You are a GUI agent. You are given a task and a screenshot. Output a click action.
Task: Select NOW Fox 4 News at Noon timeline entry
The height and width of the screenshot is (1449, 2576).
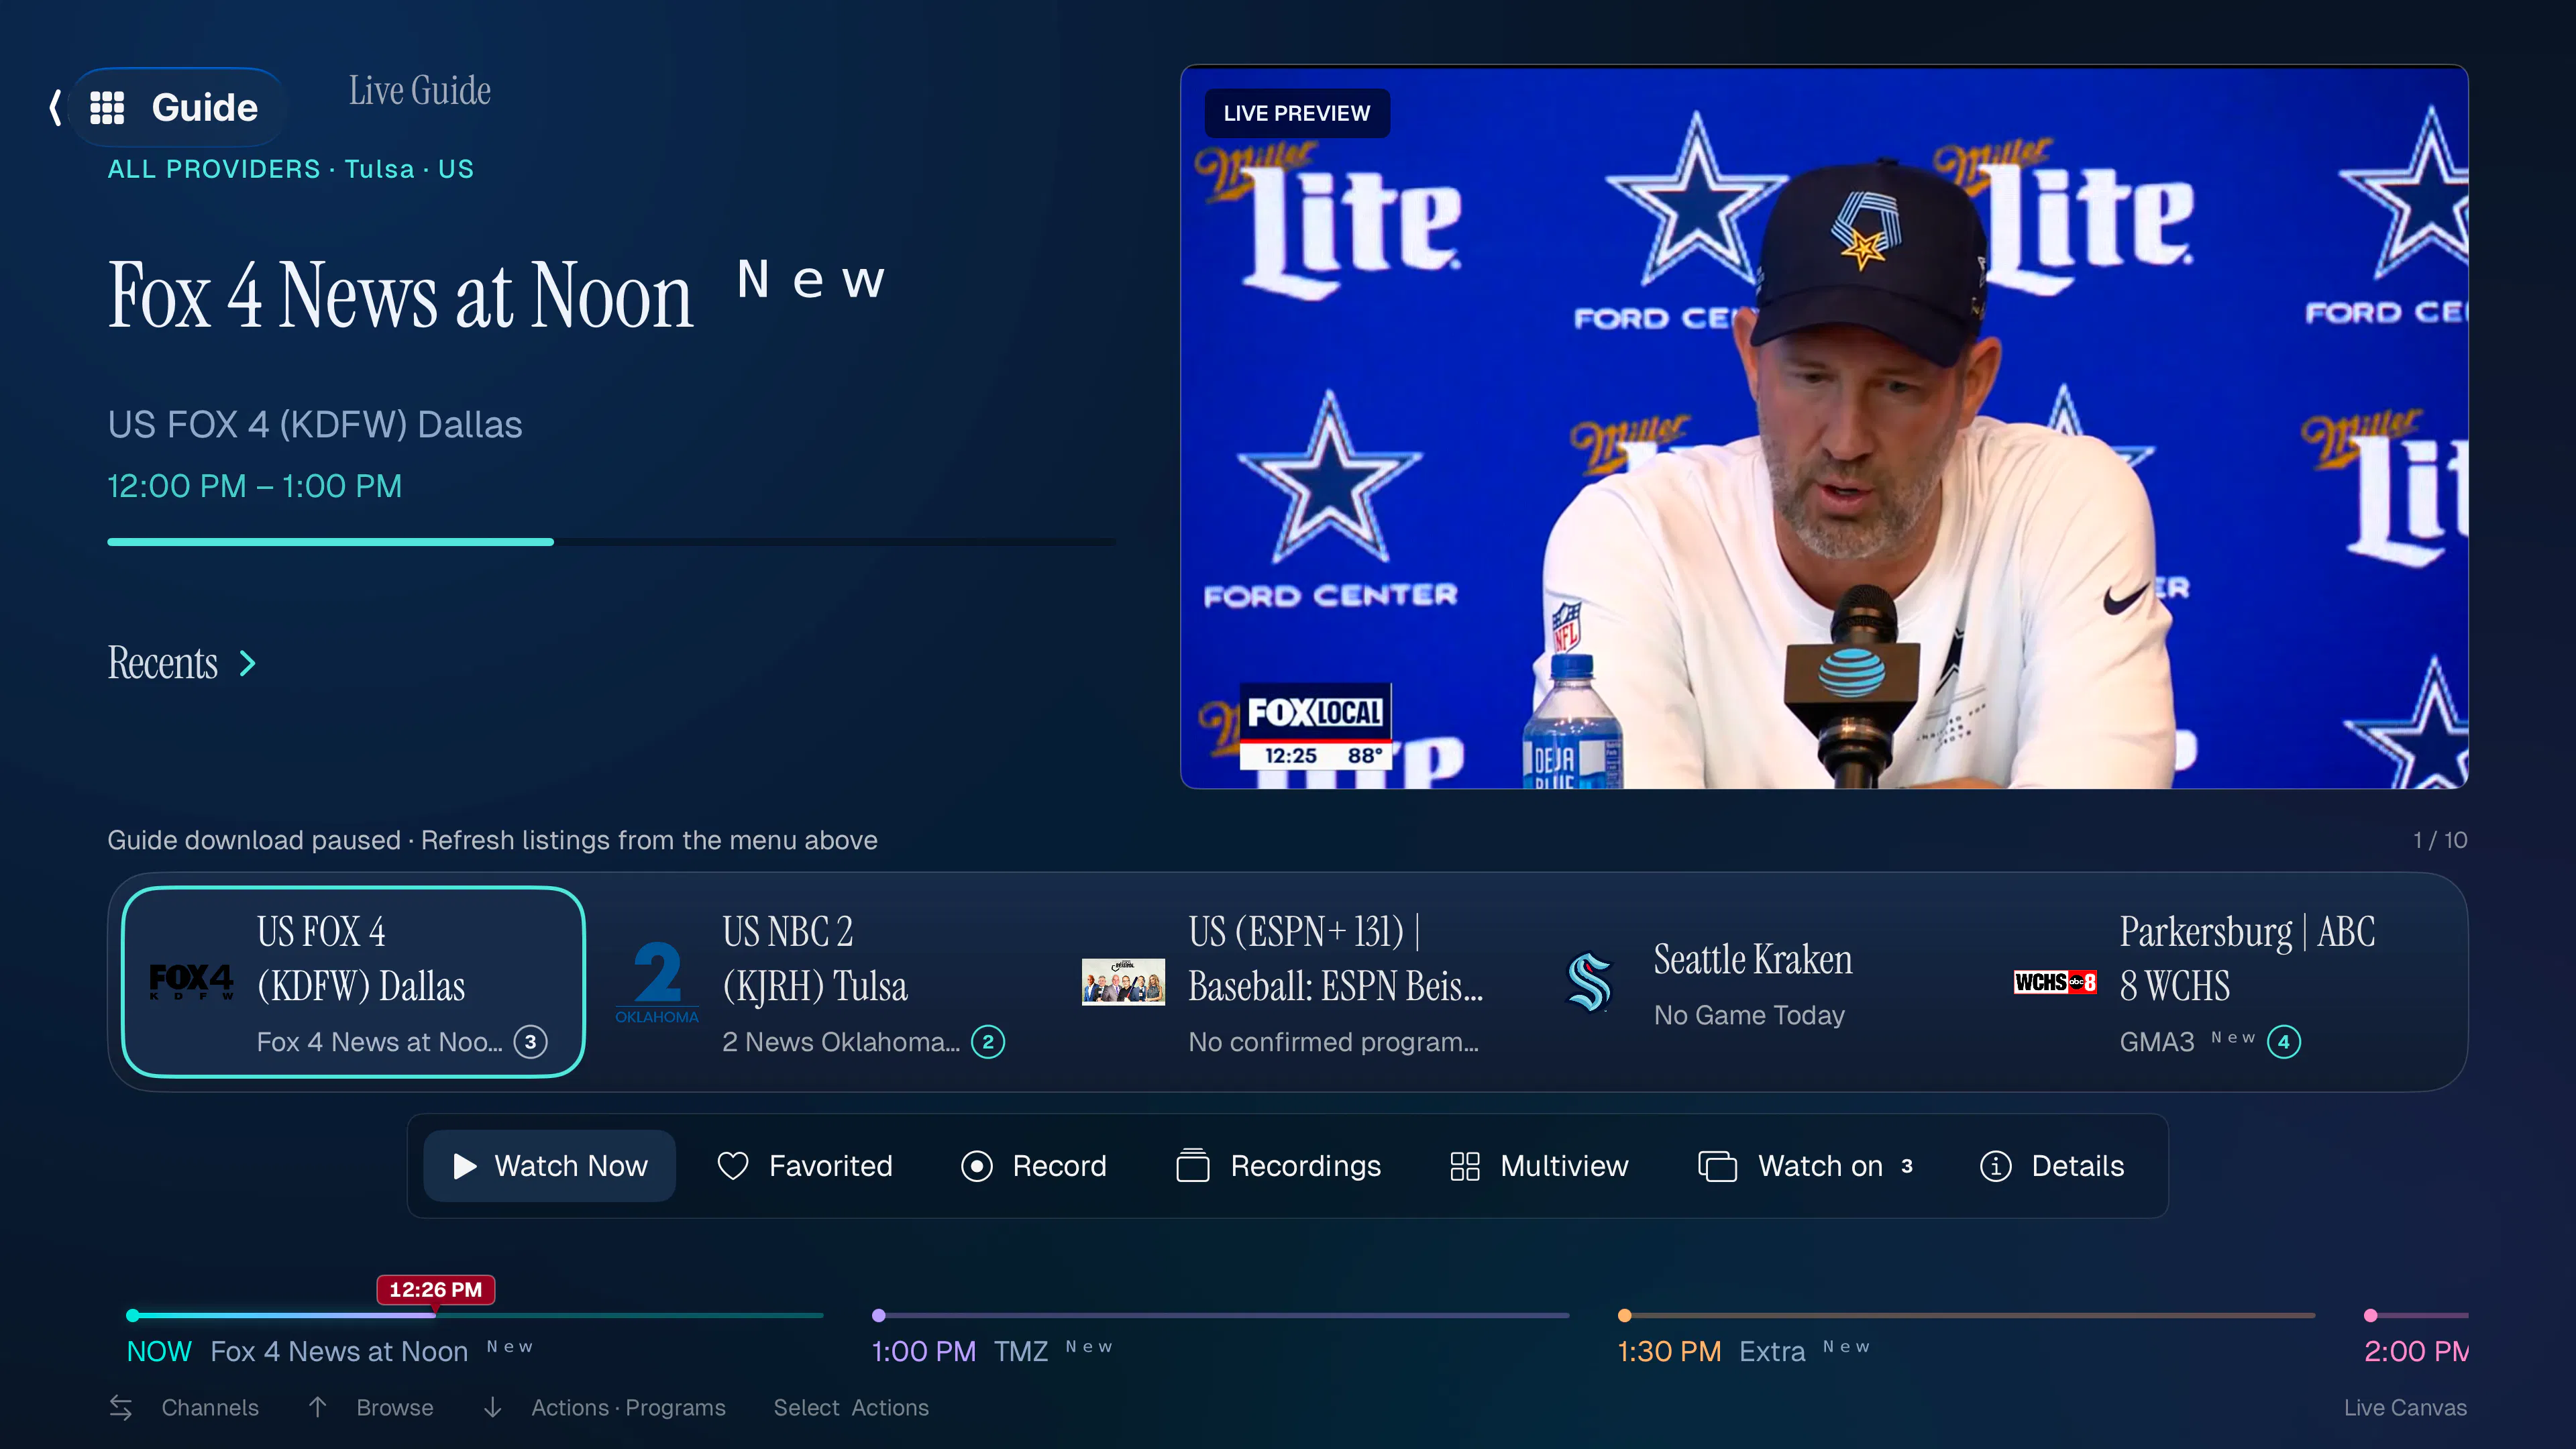pos(330,1351)
